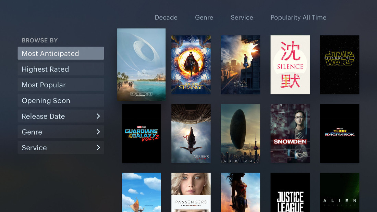Viewport: 377px width, 212px height.
Task: Select the Snowden movie poster
Action: tap(290, 134)
